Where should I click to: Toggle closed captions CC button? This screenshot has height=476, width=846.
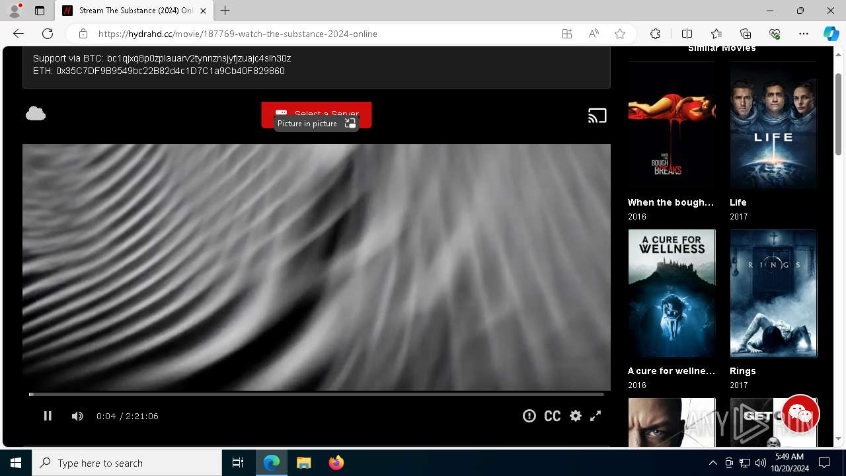553,416
